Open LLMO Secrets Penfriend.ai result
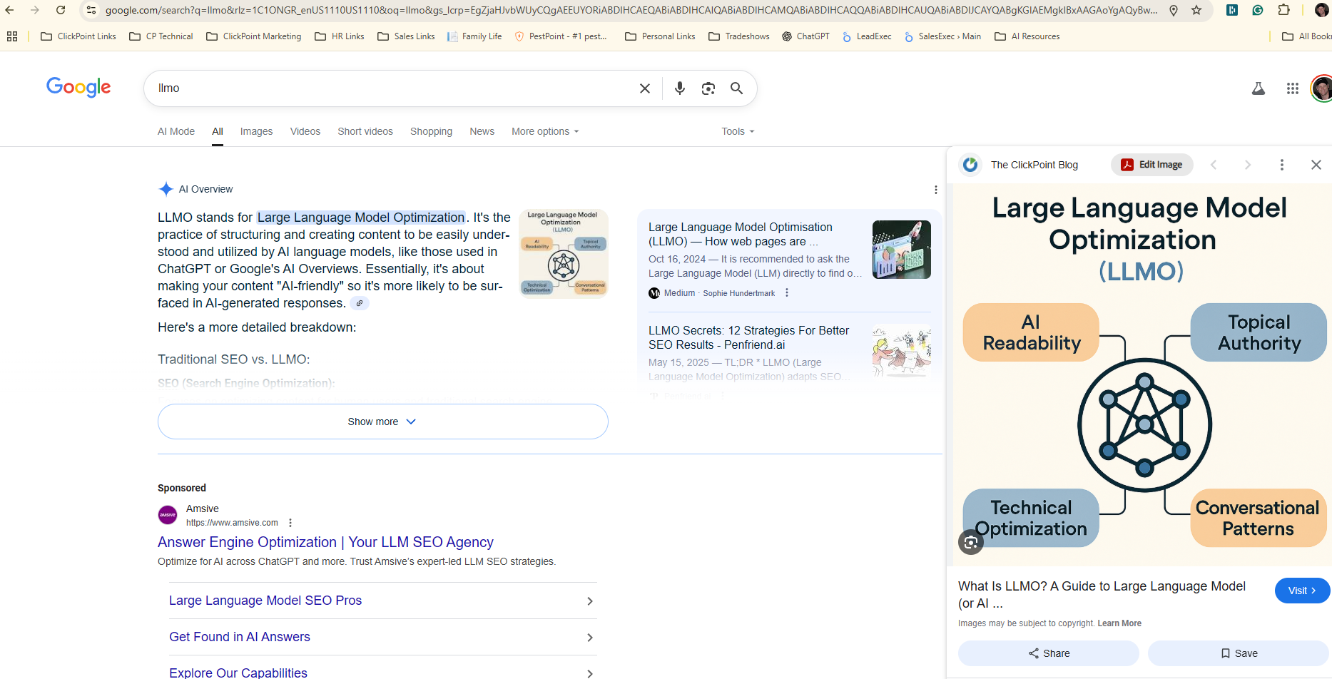The image size is (1332, 679). point(749,337)
